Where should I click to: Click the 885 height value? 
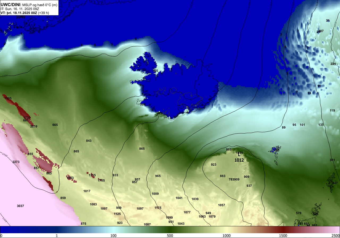(x=229, y=149)
